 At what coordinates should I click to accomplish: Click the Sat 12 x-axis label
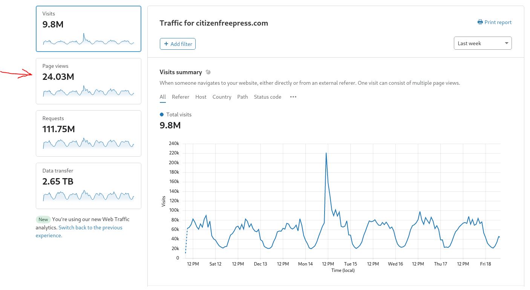(215, 264)
